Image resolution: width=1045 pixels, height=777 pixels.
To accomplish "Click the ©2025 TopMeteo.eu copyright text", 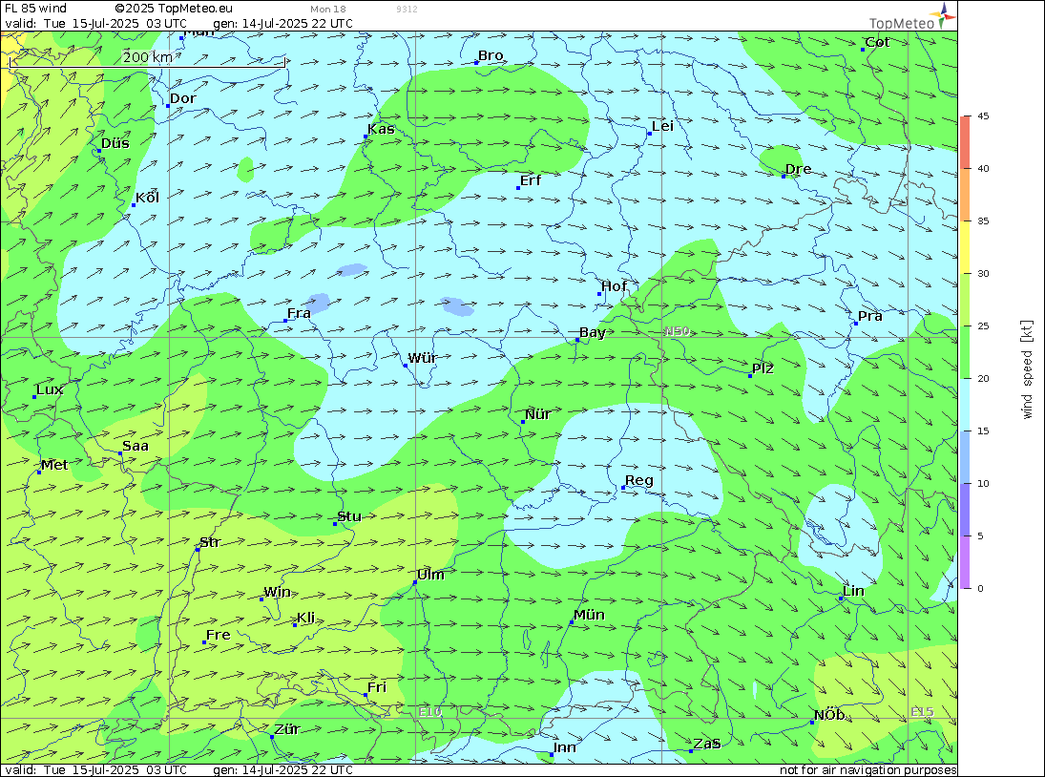I will pos(174,8).
